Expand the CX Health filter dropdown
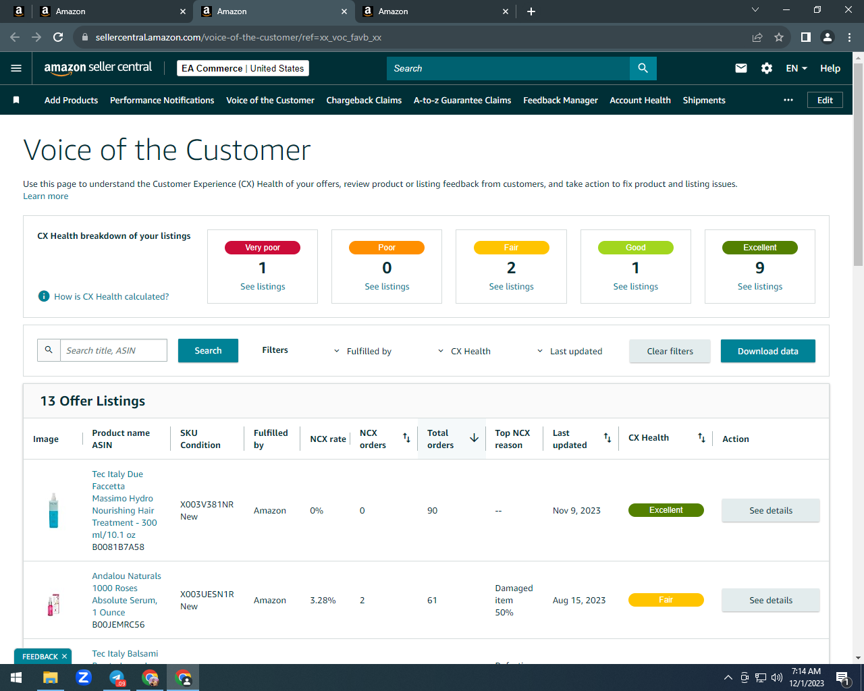The width and height of the screenshot is (864, 691). coord(464,351)
